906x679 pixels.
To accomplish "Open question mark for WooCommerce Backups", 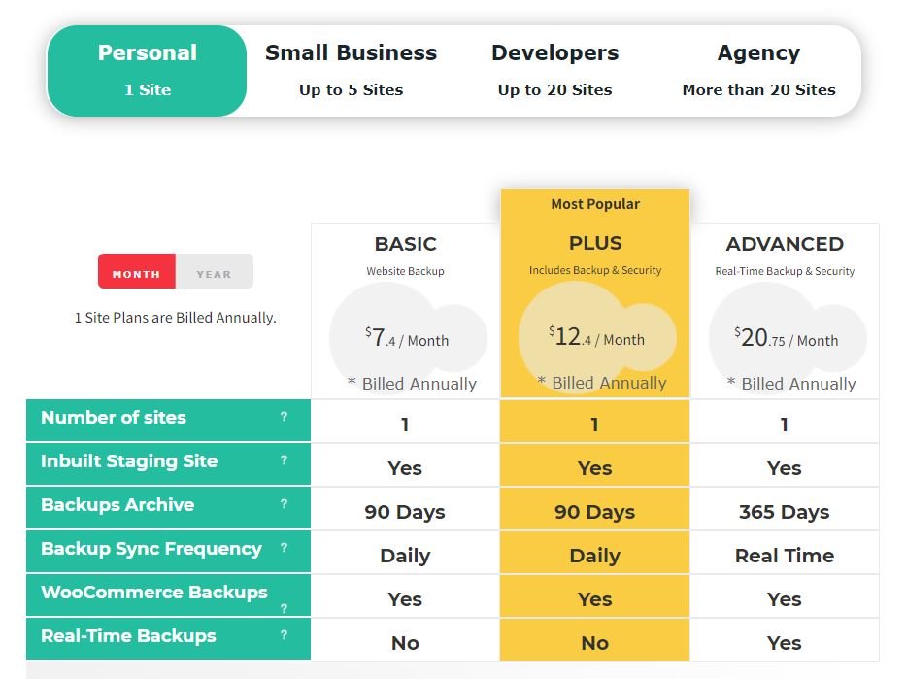I will [x=284, y=608].
